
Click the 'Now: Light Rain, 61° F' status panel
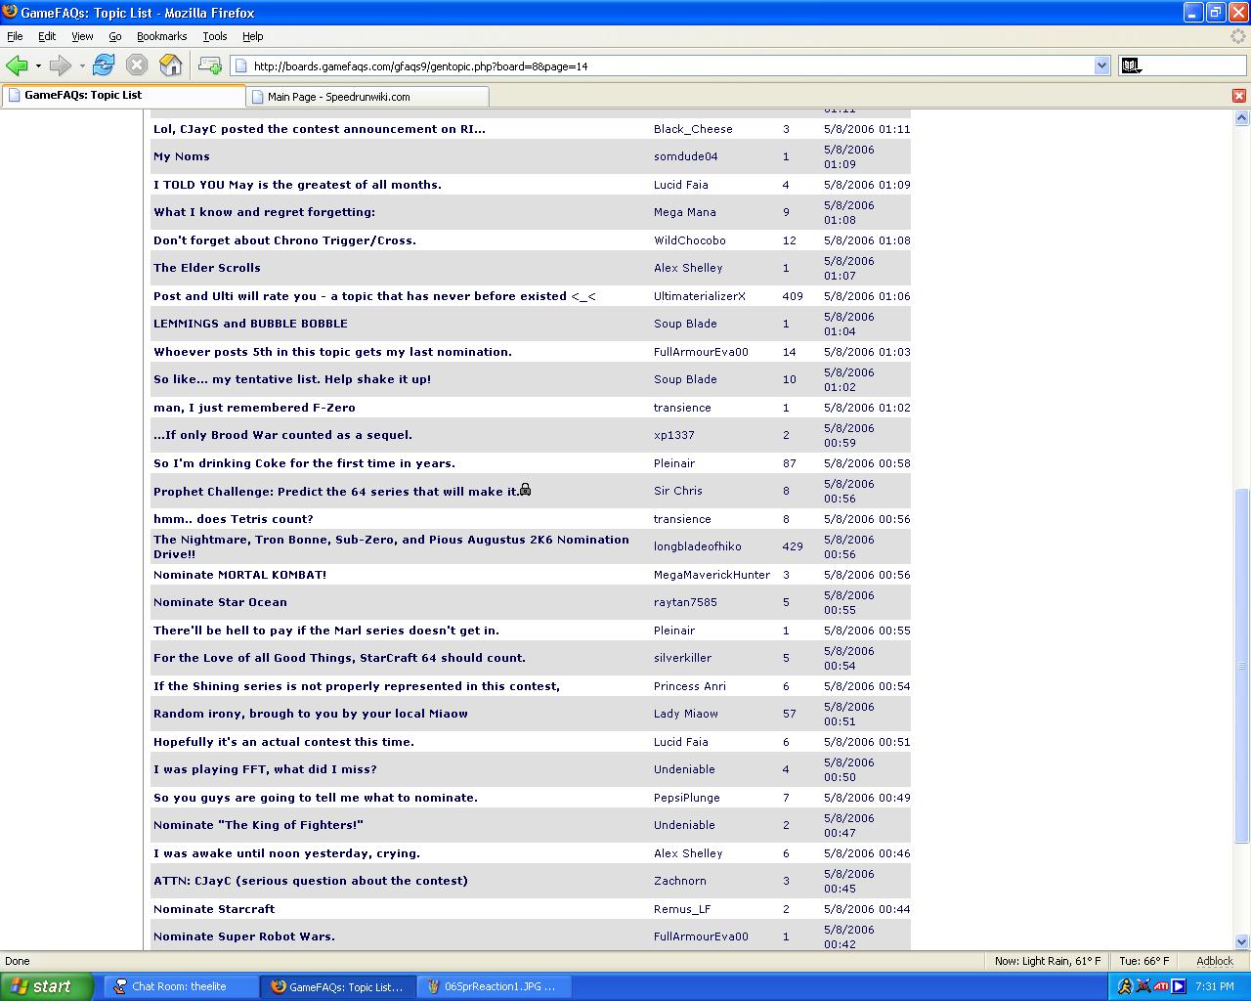(1047, 961)
